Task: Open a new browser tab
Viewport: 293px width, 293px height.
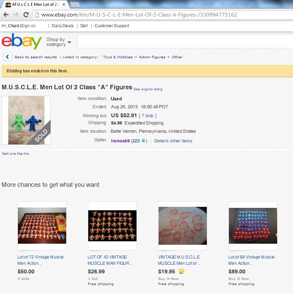Action: click(x=75, y=4)
